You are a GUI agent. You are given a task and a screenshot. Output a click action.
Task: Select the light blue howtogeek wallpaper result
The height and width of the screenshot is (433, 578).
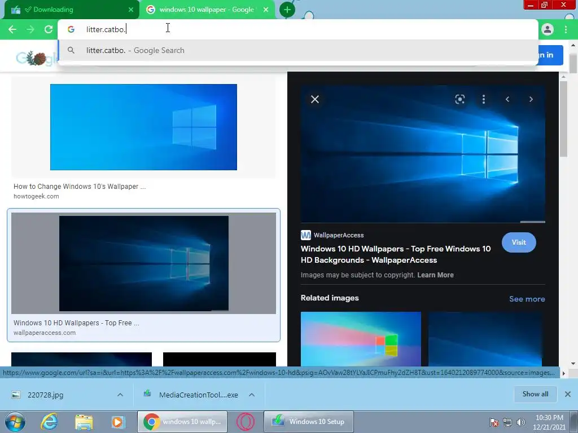tap(143, 127)
